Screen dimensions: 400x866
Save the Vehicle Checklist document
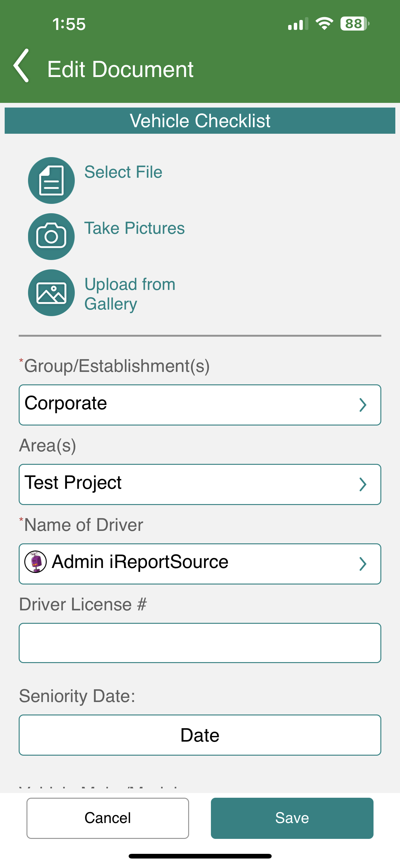click(x=292, y=818)
